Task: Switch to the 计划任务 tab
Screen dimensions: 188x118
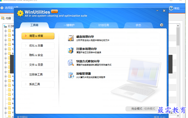Action: (x=104, y=25)
